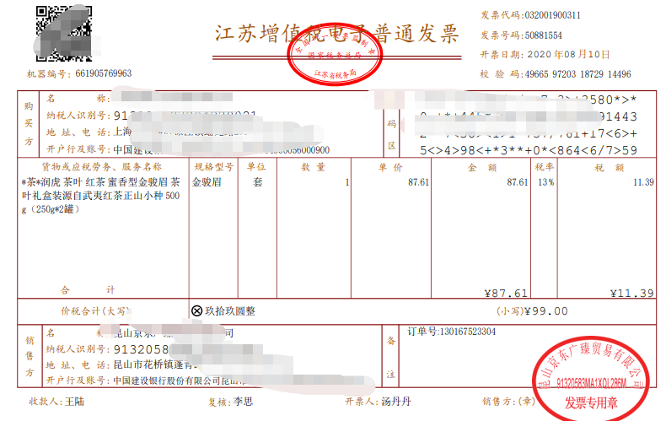Image resolution: width=666 pixels, height=421 pixels.
Task: Select invoice code 032001900311
Action: click(x=552, y=15)
